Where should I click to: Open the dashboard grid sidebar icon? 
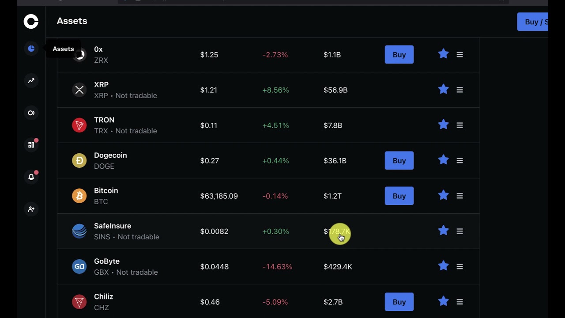pyautogui.click(x=31, y=145)
